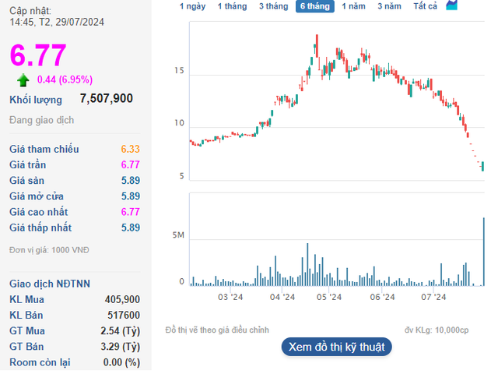
Task: Open Xem đồ thị kỹ thuật button
Action: (x=337, y=347)
